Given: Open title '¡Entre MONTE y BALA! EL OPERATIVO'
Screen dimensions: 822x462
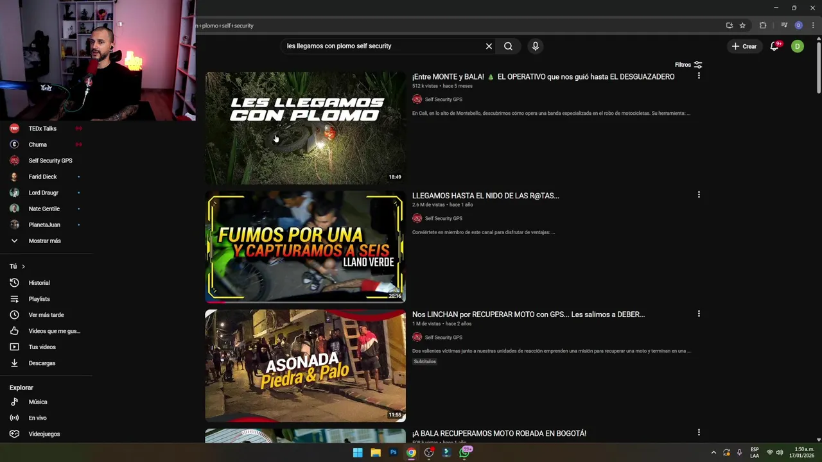Looking at the screenshot, I should (543, 76).
